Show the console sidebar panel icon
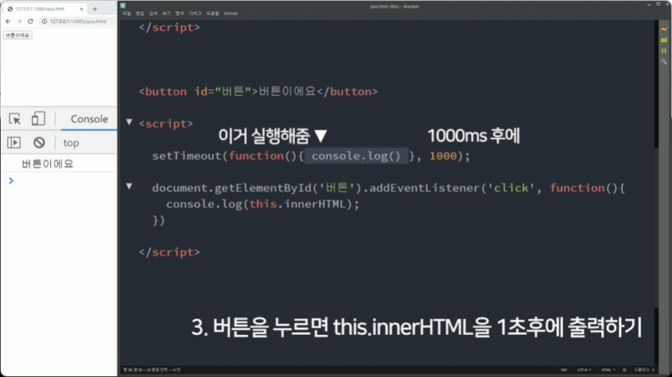The width and height of the screenshot is (672, 377). tap(14, 143)
